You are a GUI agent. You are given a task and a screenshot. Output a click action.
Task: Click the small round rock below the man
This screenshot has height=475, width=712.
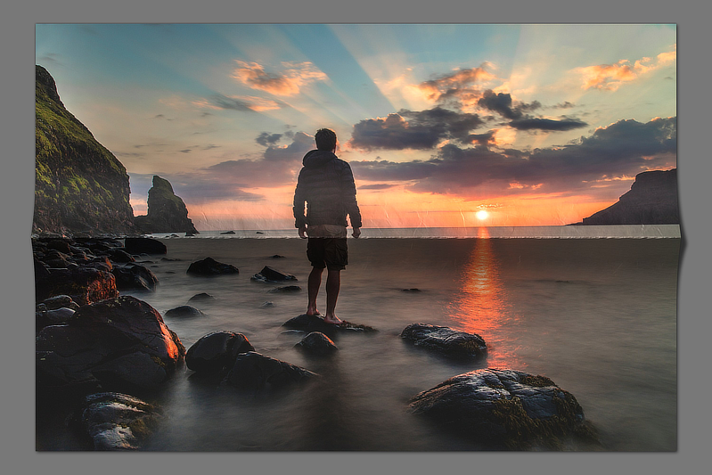tap(315, 342)
